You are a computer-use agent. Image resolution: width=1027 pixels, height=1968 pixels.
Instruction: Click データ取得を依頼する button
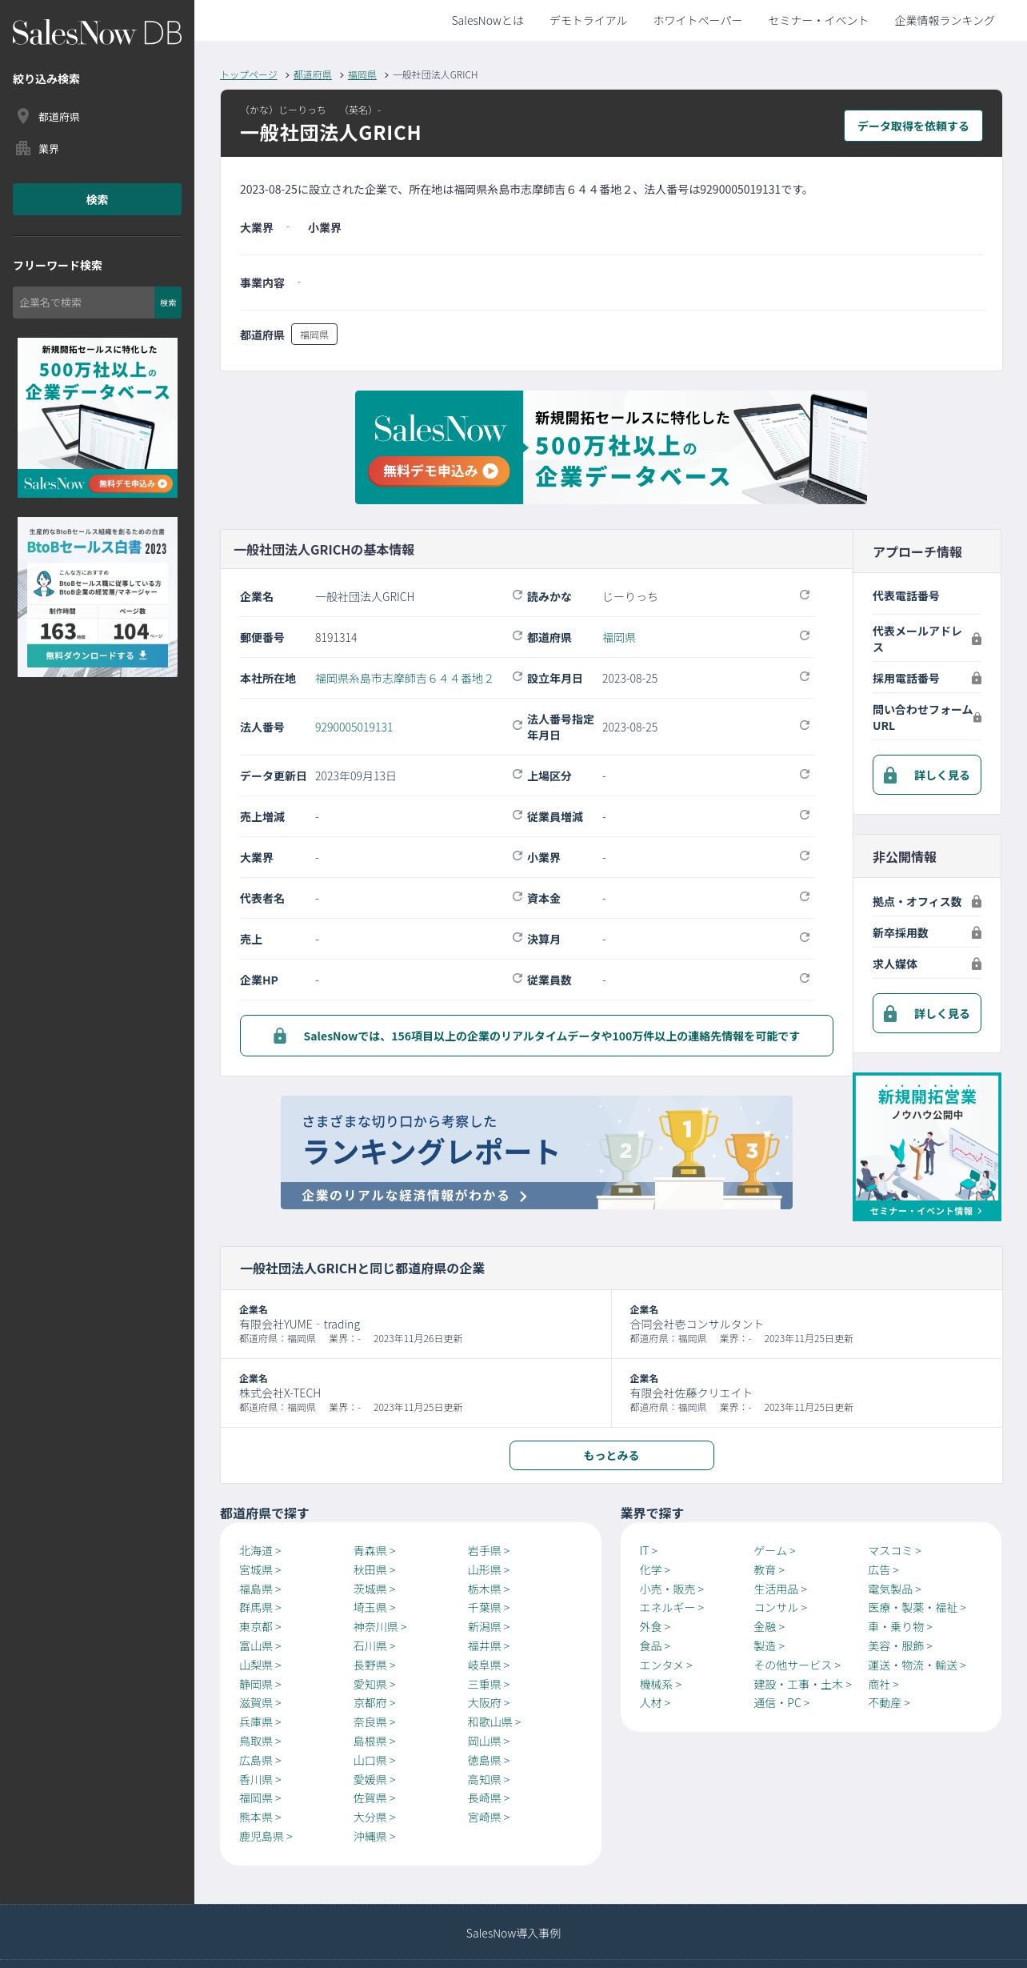(913, 126)
